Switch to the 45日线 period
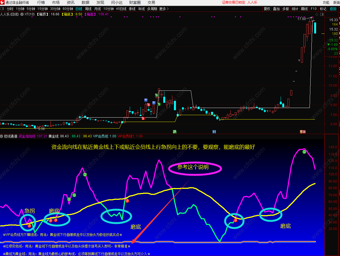Viewport: 340px width, 256px height. (x=121, y=9)
